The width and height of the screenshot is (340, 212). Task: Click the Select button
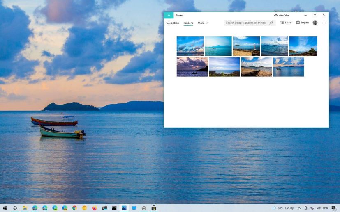(x=286, y=23)
